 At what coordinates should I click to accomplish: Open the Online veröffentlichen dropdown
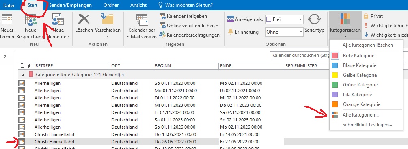point(189,26)
